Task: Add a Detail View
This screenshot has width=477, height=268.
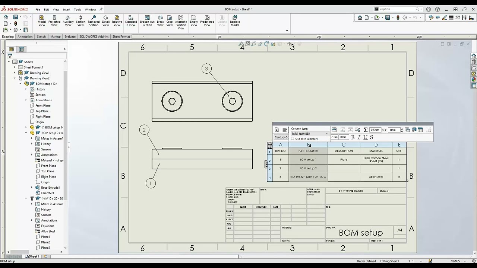Action: (x=106, y=21)
